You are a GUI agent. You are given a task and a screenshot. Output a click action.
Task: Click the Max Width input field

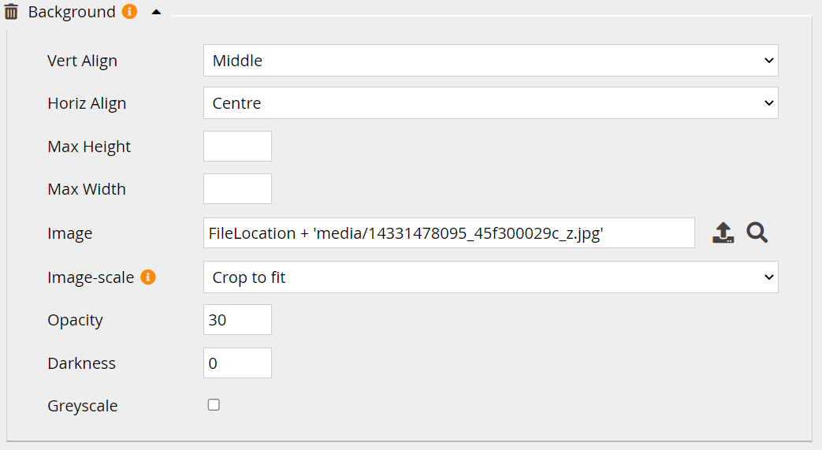click(x=237, y=189)
